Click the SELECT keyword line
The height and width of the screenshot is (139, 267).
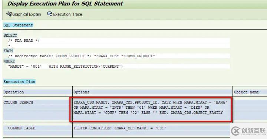point(10,35)
